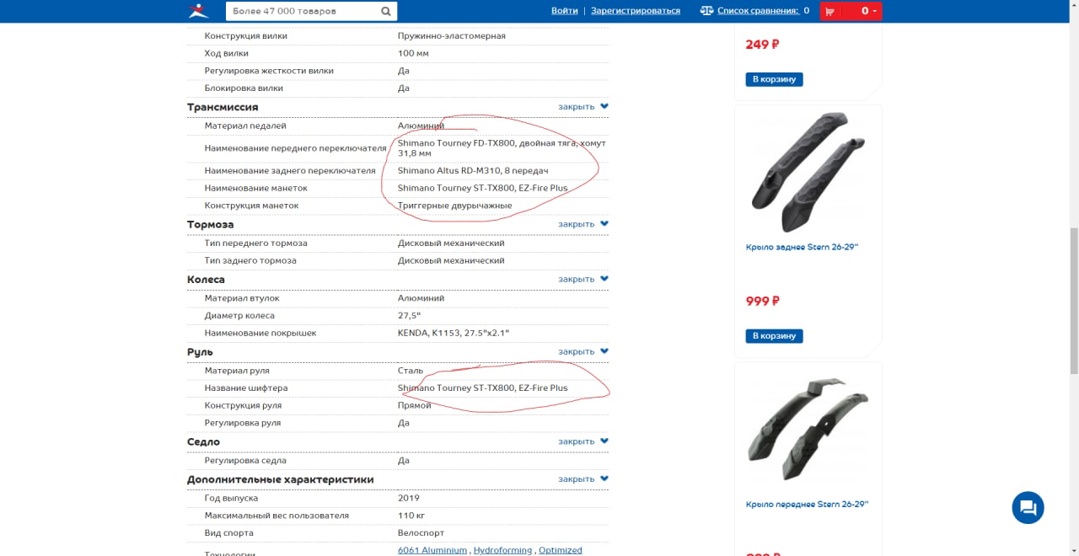Collapse 'Дополнительные характеристики' section via закрыть

pyautogui.click(x=582, y=479)
